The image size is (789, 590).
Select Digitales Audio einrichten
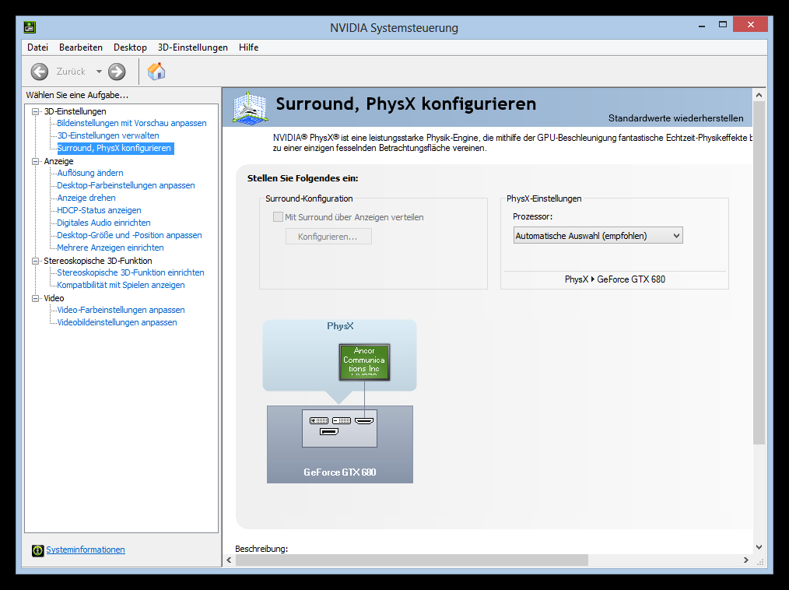click(103, 223)
